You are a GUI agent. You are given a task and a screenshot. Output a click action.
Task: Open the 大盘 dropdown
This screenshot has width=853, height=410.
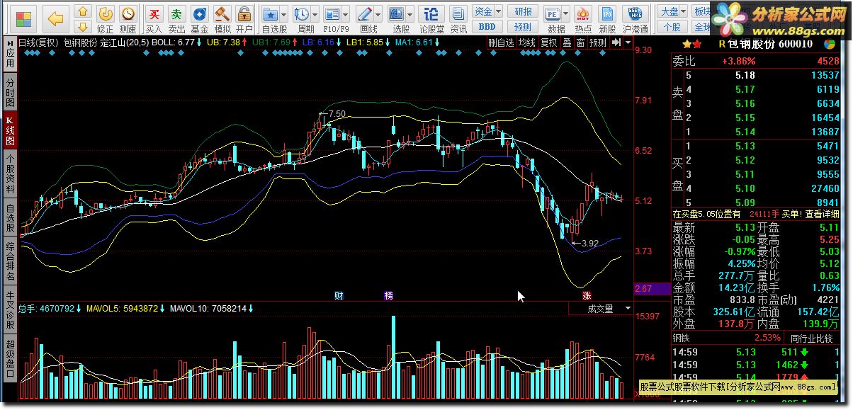[x=672, y=11]
